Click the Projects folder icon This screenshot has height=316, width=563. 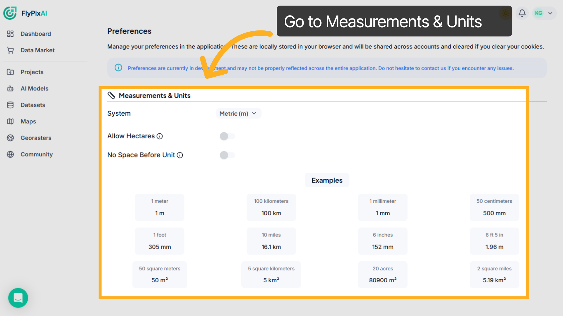[x=10, y=72]
